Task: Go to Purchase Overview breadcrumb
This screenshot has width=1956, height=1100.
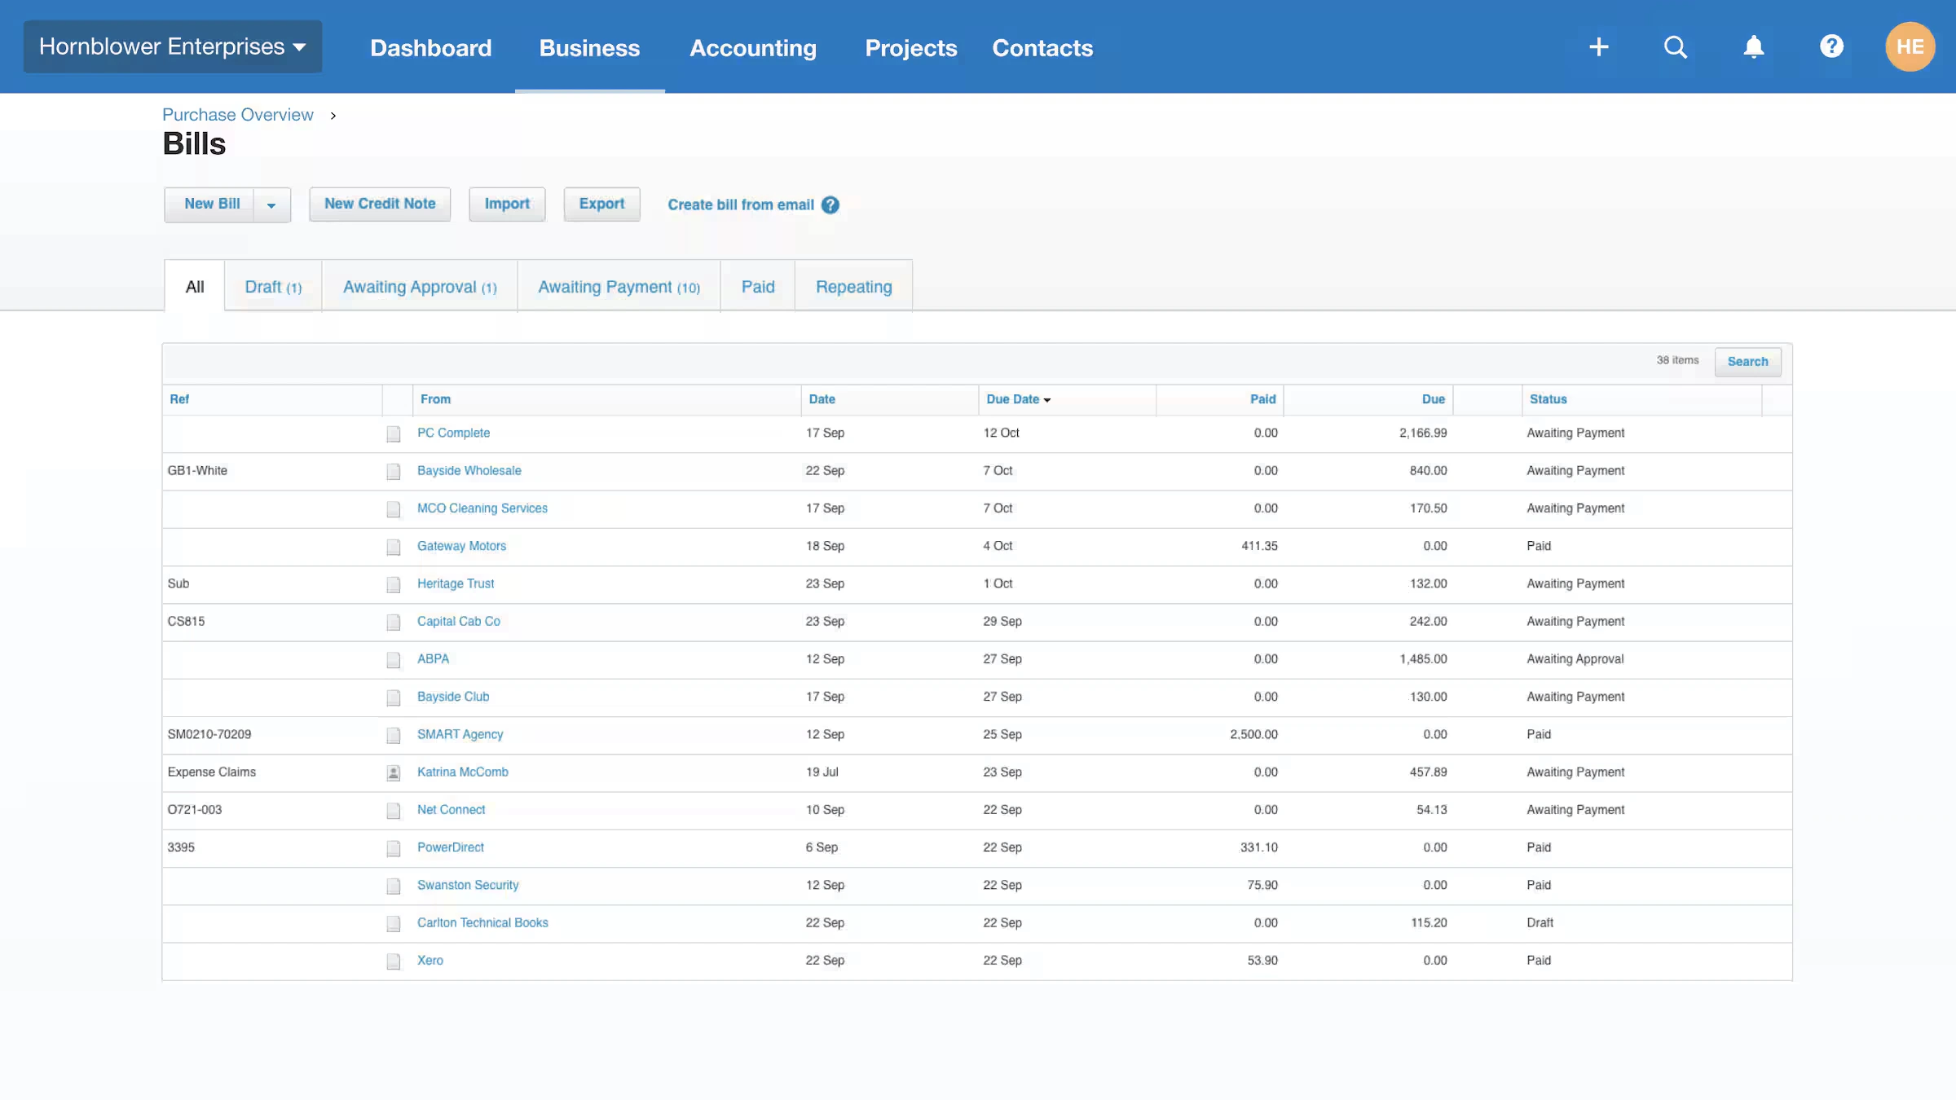Action: pyautogui.click(x=237, y=115)
